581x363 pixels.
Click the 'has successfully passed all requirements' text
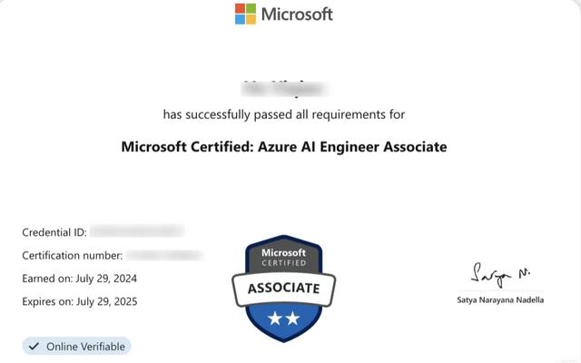pyautogui.click(x=283, y=114)
